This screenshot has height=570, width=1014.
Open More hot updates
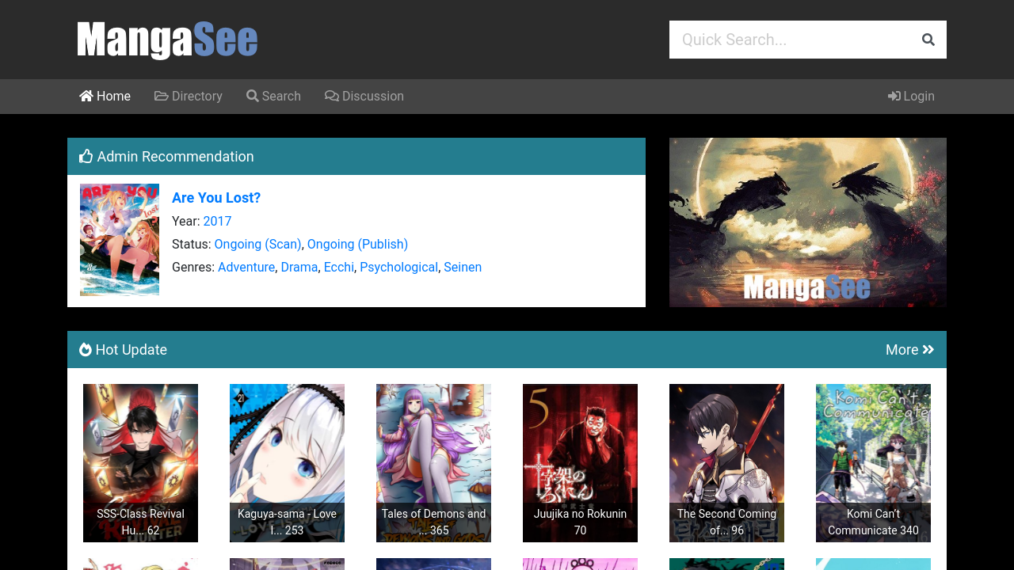click(909, 350)
